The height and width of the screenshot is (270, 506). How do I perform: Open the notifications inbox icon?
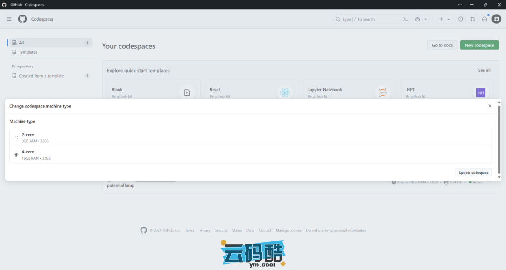coord(484,19)
